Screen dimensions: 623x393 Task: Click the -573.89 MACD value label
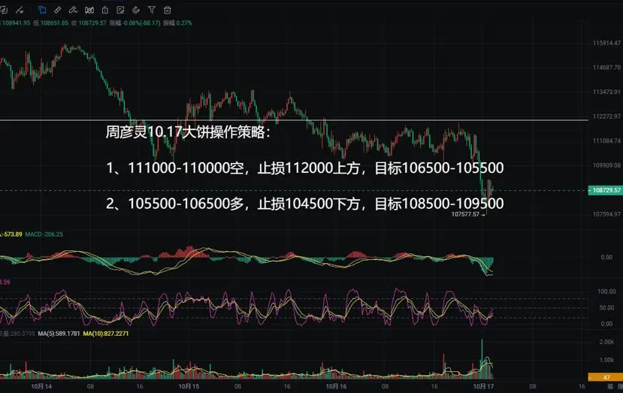coord(11,234)
